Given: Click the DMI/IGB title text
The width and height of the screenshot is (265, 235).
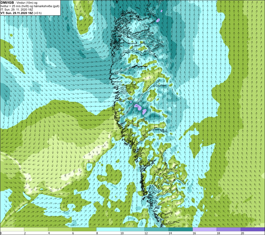Looking at the screenshot, I should (7, 3).
